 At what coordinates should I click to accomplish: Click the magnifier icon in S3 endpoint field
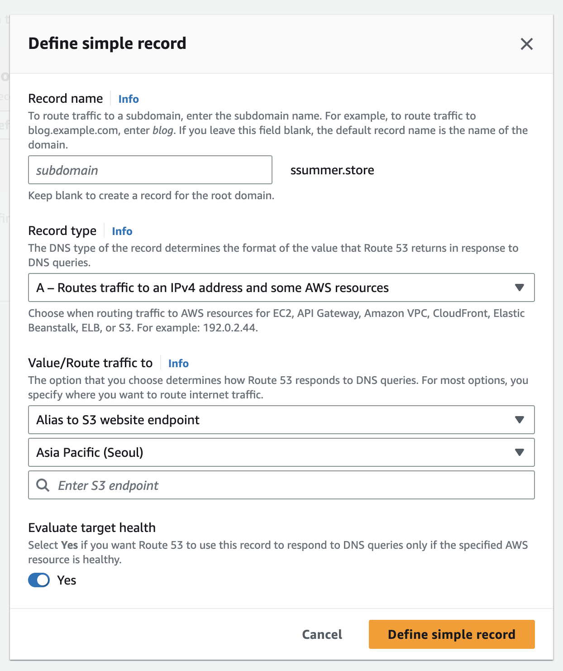click(43, 485)
